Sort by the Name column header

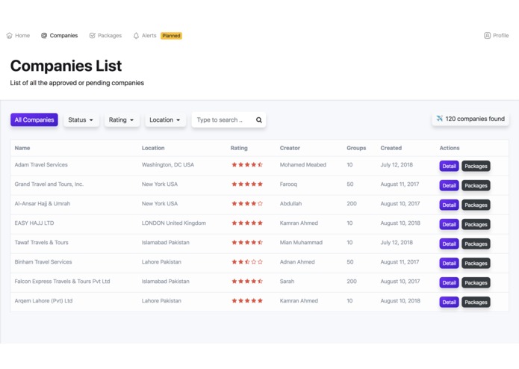(22, 148)
